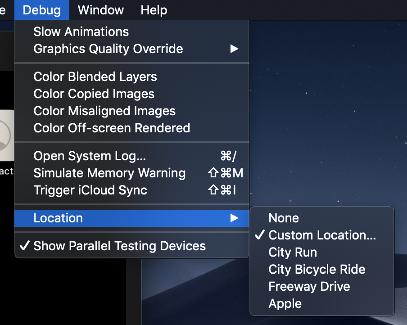Select City Bicycle Ride location

pyautogui.click(x=322, y=269)
